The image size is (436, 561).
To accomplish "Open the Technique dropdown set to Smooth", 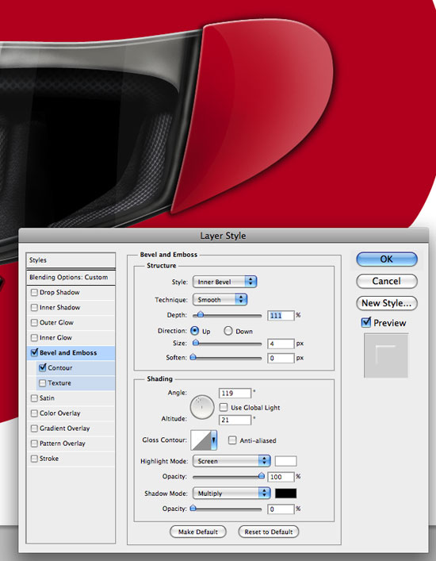I will pyautogui.click(x=220, y=300).
